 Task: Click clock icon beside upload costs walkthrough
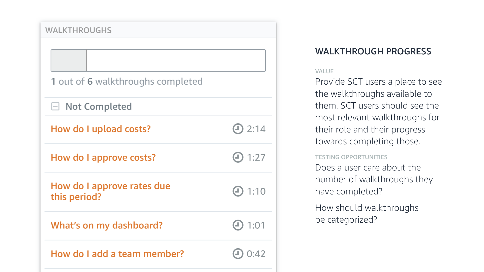(238, 129)
